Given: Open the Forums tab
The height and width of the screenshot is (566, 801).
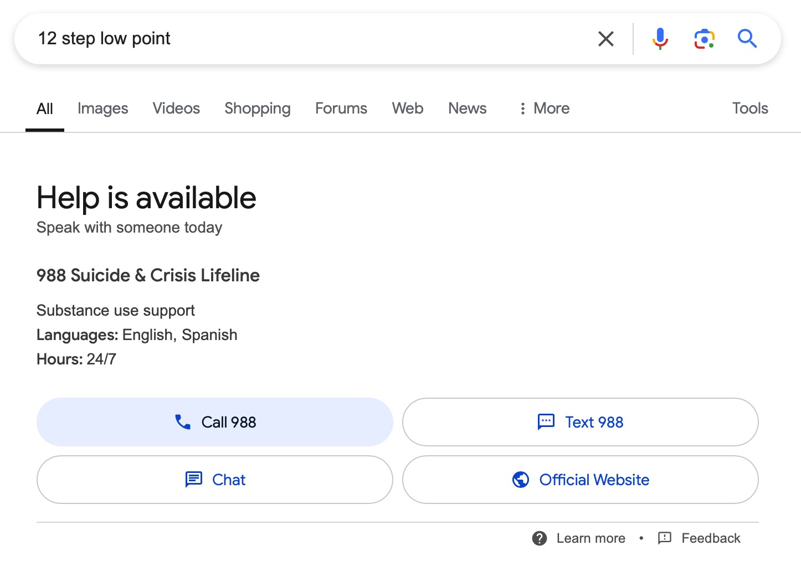Looking at the screenshot, I should point(341,109).
